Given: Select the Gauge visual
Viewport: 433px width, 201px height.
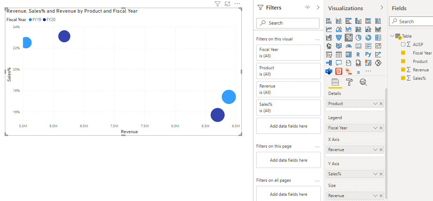Looking at the screenshot, I should (349, 46).
